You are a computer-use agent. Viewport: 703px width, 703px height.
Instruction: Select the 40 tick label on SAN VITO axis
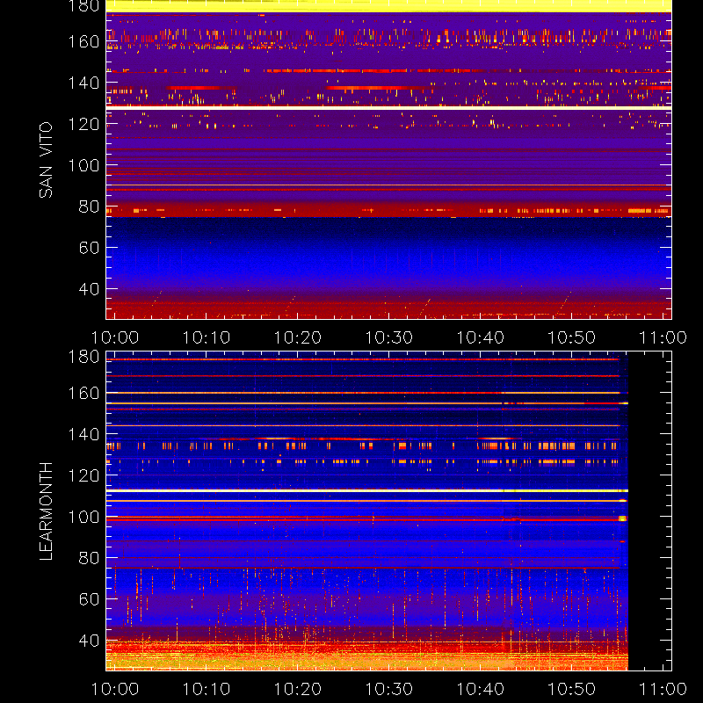tap(89, 289)
